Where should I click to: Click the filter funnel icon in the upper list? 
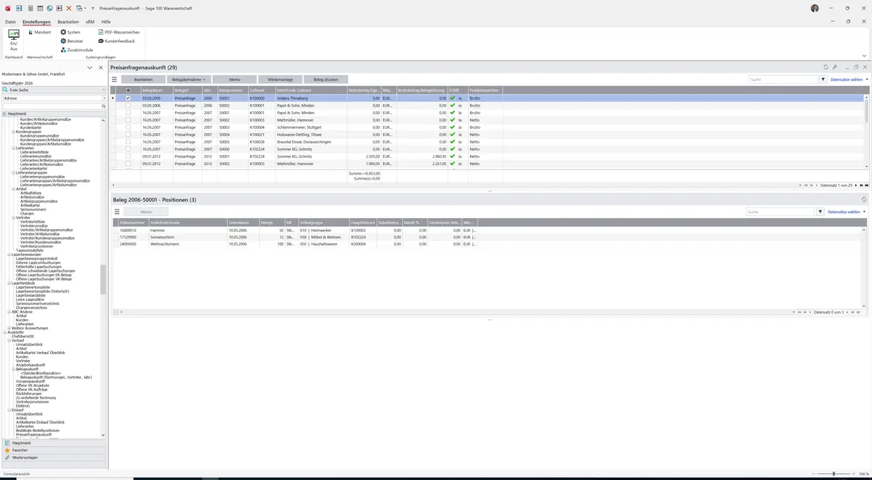[x=823, y=79]
